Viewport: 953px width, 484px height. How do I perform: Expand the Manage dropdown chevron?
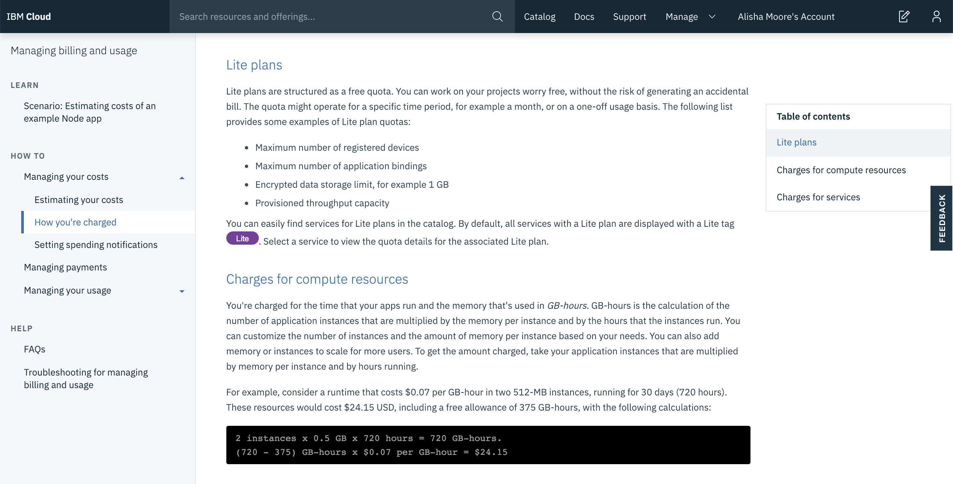click(712, 17)
